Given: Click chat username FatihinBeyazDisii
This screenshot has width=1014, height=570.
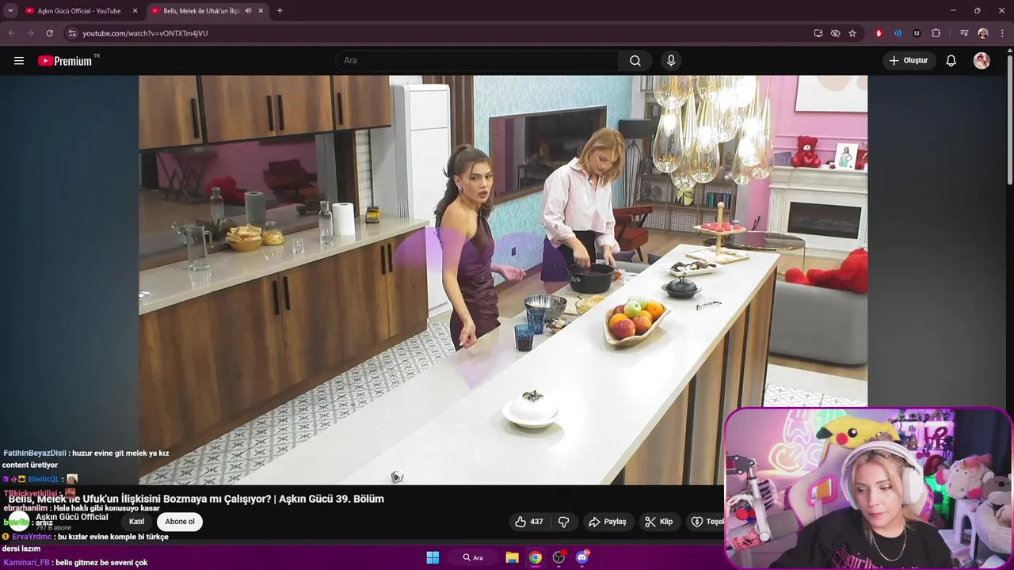Looking at the screenshot, I should click(35, 453).
